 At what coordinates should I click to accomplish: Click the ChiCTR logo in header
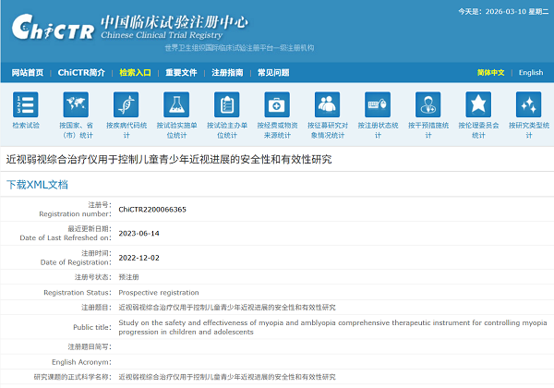click(51, 28)
